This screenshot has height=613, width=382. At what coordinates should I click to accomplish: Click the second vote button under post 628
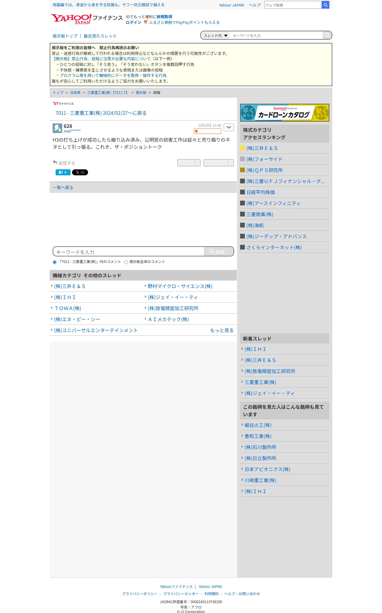(219, 163)
